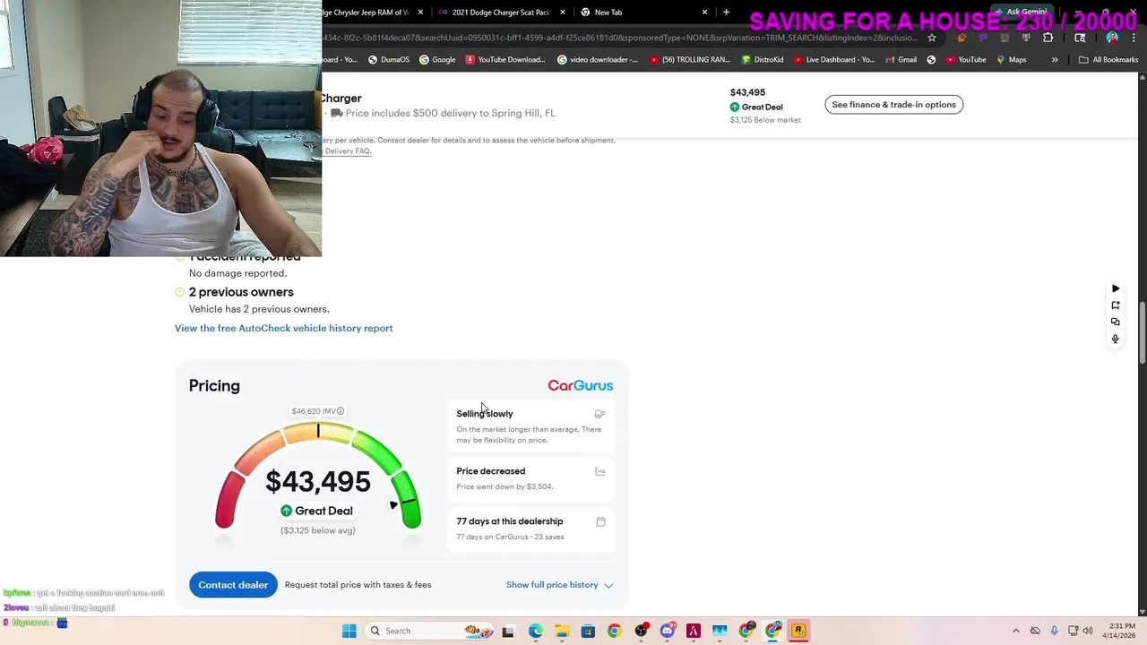1147x645 pixels.
Task: Click See finance & trade-in options
Action: (893, 105)
